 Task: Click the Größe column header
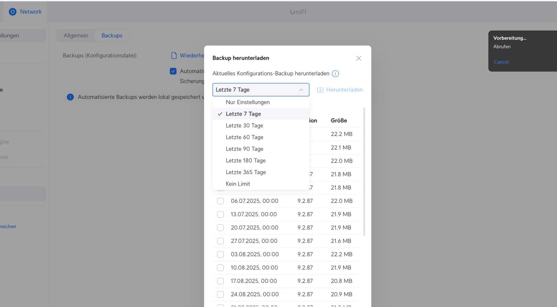tap(339, 121)
